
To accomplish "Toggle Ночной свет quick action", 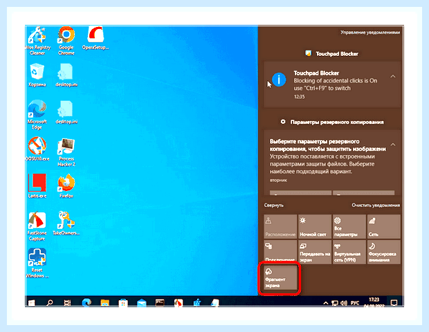I will point(315,227).
